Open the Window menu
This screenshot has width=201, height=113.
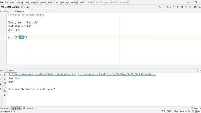74,2
